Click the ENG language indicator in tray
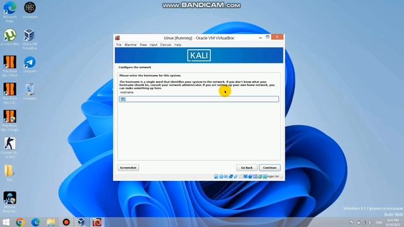The width and height of the screenshot is (404, 227). click(379, 223)
